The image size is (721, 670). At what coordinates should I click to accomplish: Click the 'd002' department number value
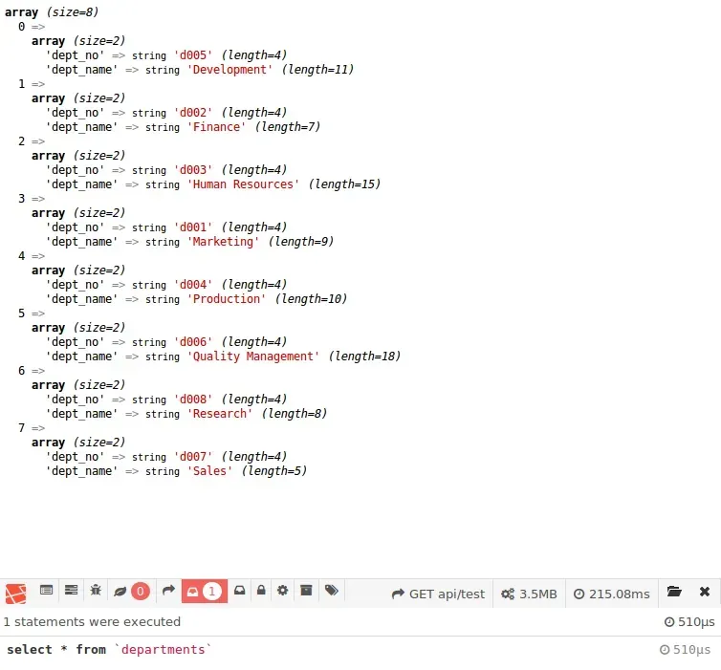point(193,113)
